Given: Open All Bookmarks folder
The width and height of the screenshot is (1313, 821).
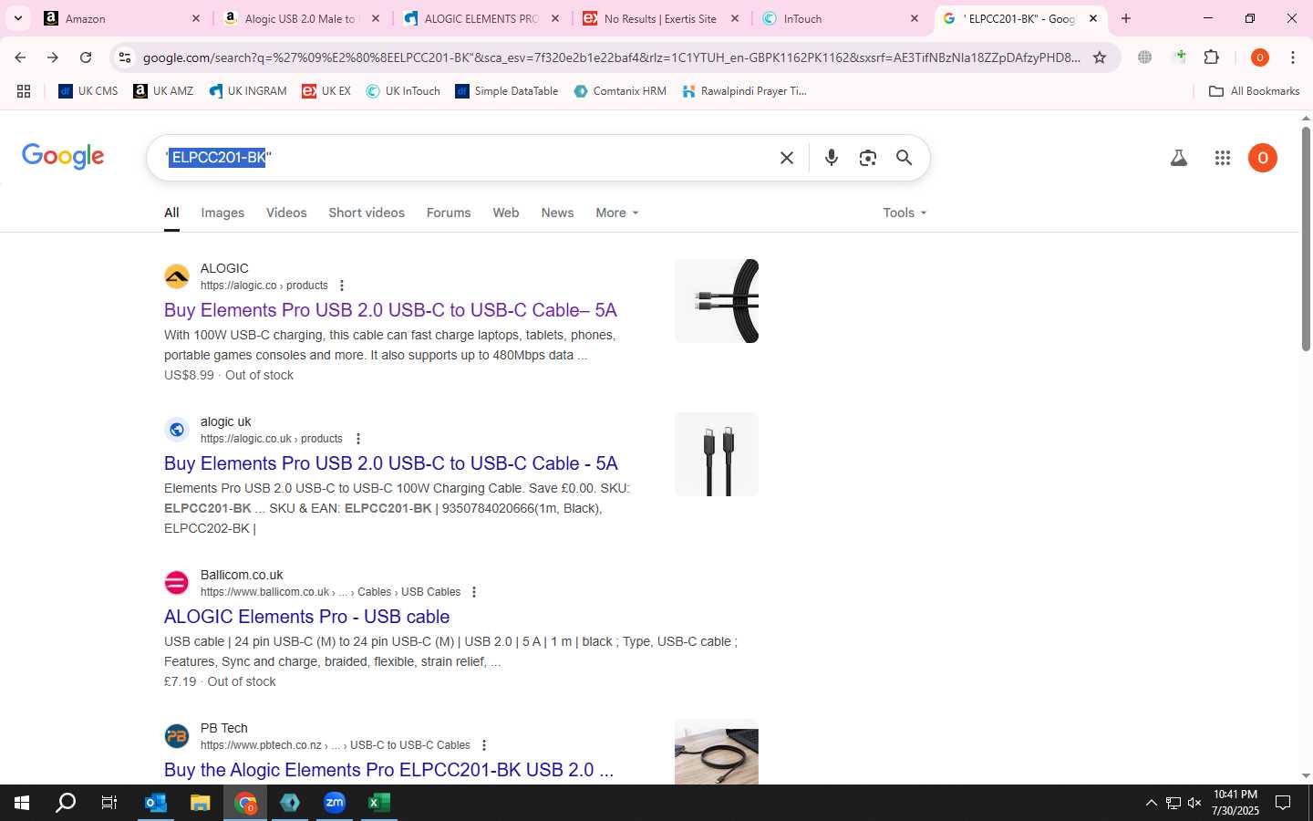Looking at the screenshot, I should 1254,91.
